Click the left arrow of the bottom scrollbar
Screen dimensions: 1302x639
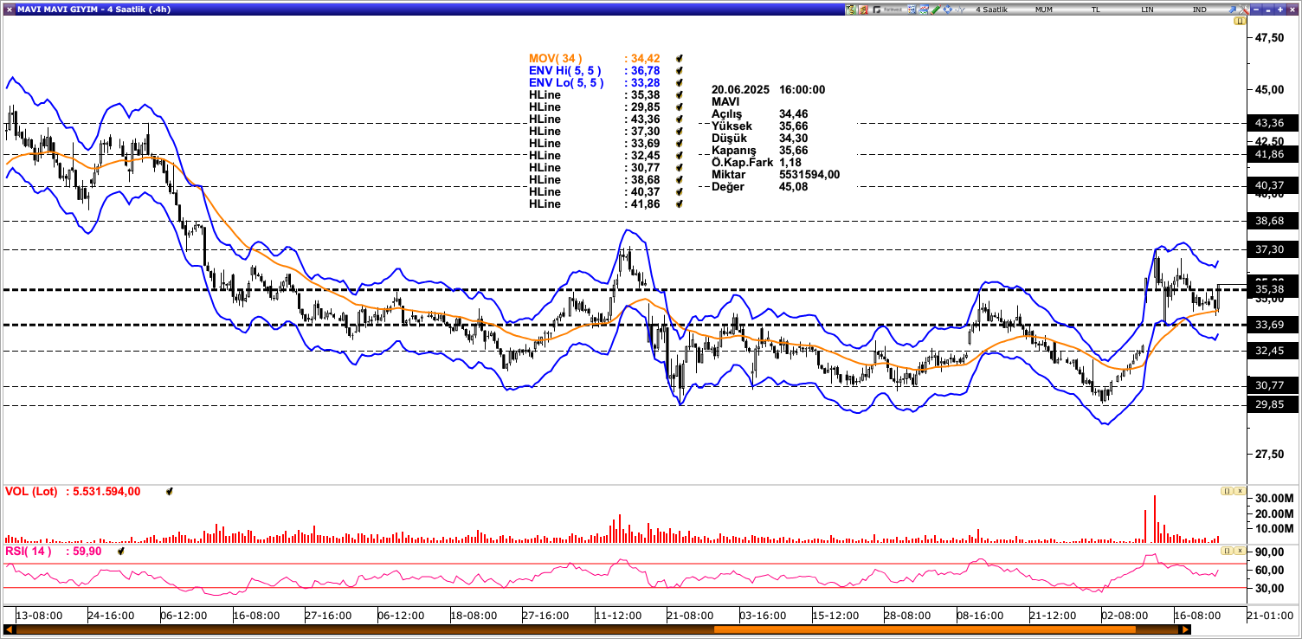(x=9, y=630)
